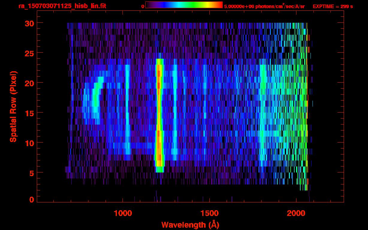
Task: Click the cyan emission line near 1025 Å
Action: coord(127,109)
